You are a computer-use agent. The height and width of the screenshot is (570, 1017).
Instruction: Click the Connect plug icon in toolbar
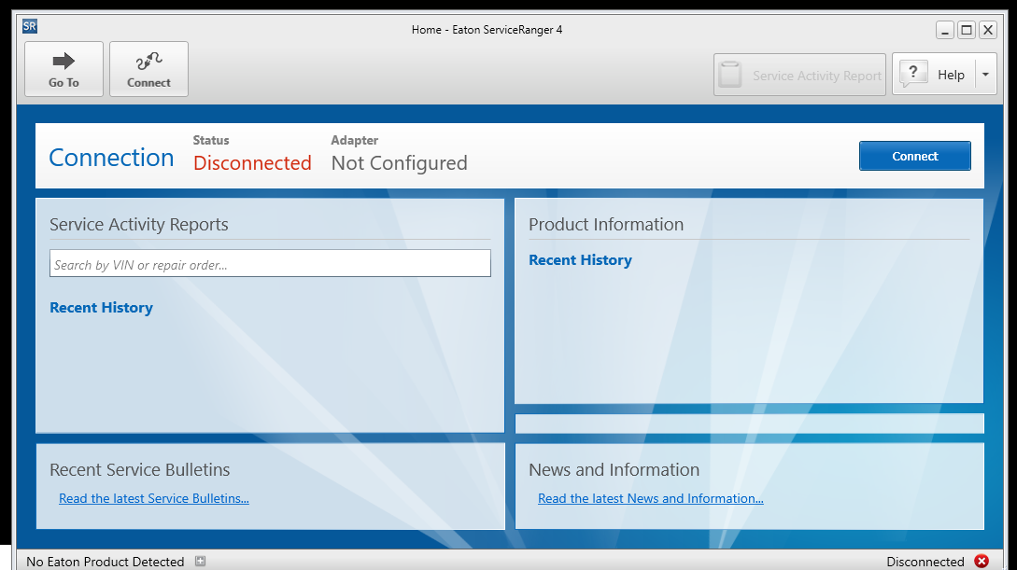[148, 62]
